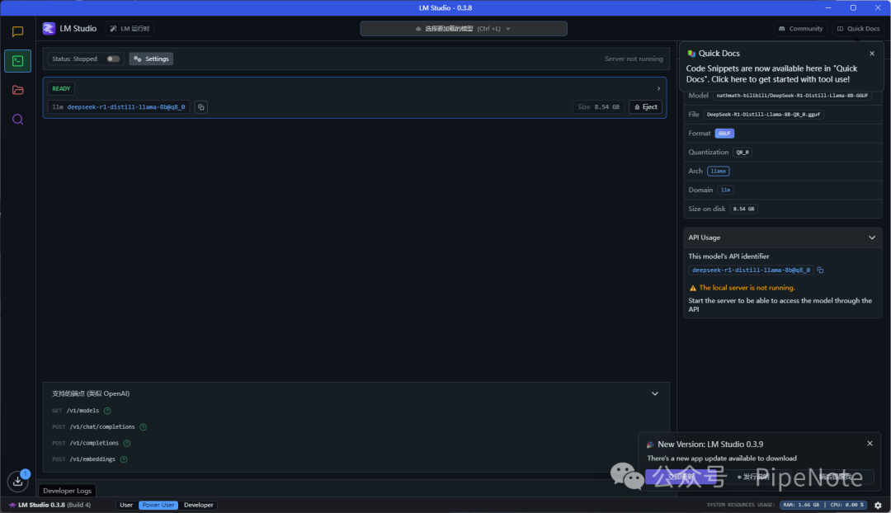Toggle the server Status switch on
The height and width of the screenshot is (513, 891).
(x=113, y=59)
